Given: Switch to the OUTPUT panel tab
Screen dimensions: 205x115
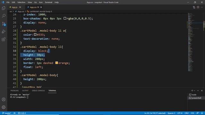Looking at the screenshot, I should [x=25, y=90].
